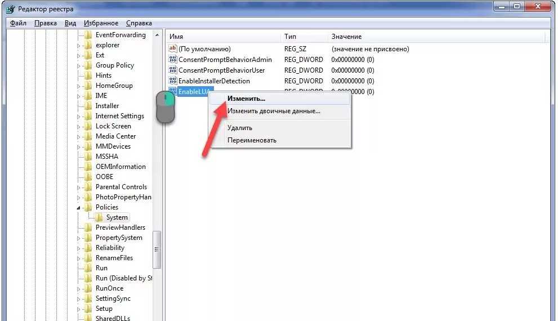Open the Файл menu

pos(18,23)
